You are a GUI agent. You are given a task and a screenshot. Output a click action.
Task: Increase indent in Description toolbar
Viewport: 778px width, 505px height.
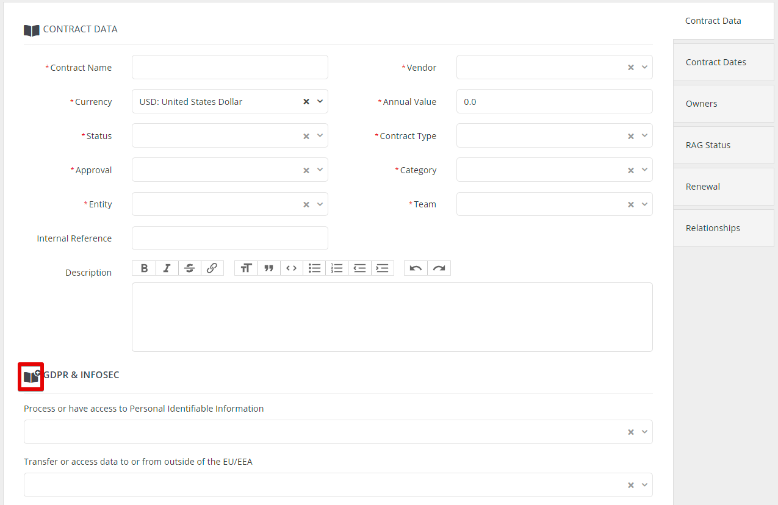tap(383, 268)
